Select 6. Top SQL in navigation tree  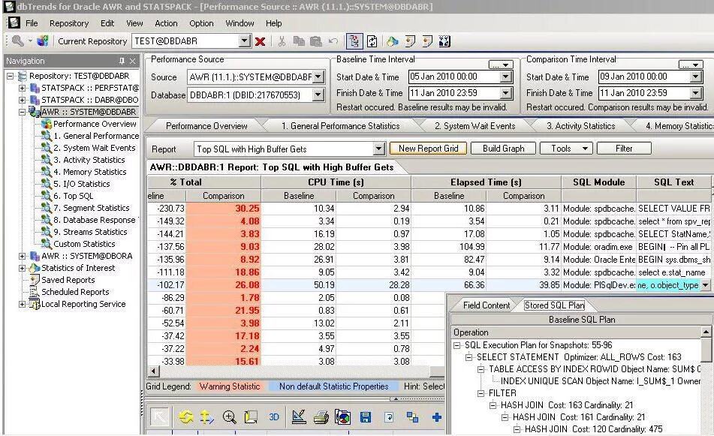pyautogui.click(x=74, y=196)
